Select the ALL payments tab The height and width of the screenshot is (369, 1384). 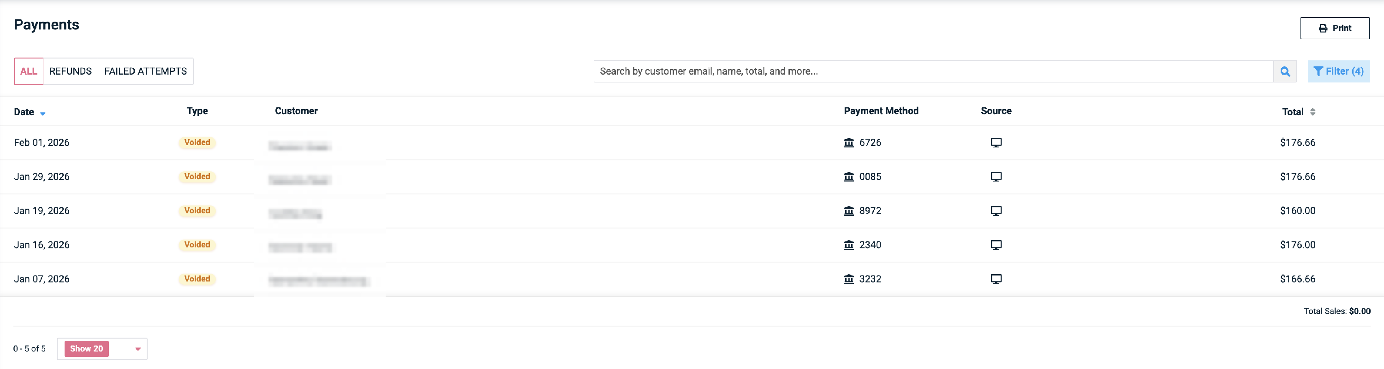29,71
